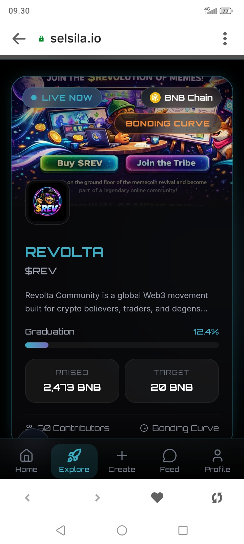Tap the heart favorite icon
Screen dimensions: 244x544
pyautogui.click(x=157, y=498)
